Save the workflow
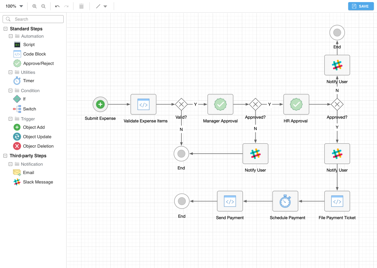Viewport: 377px width, 268px height. (x=361, y=6)
